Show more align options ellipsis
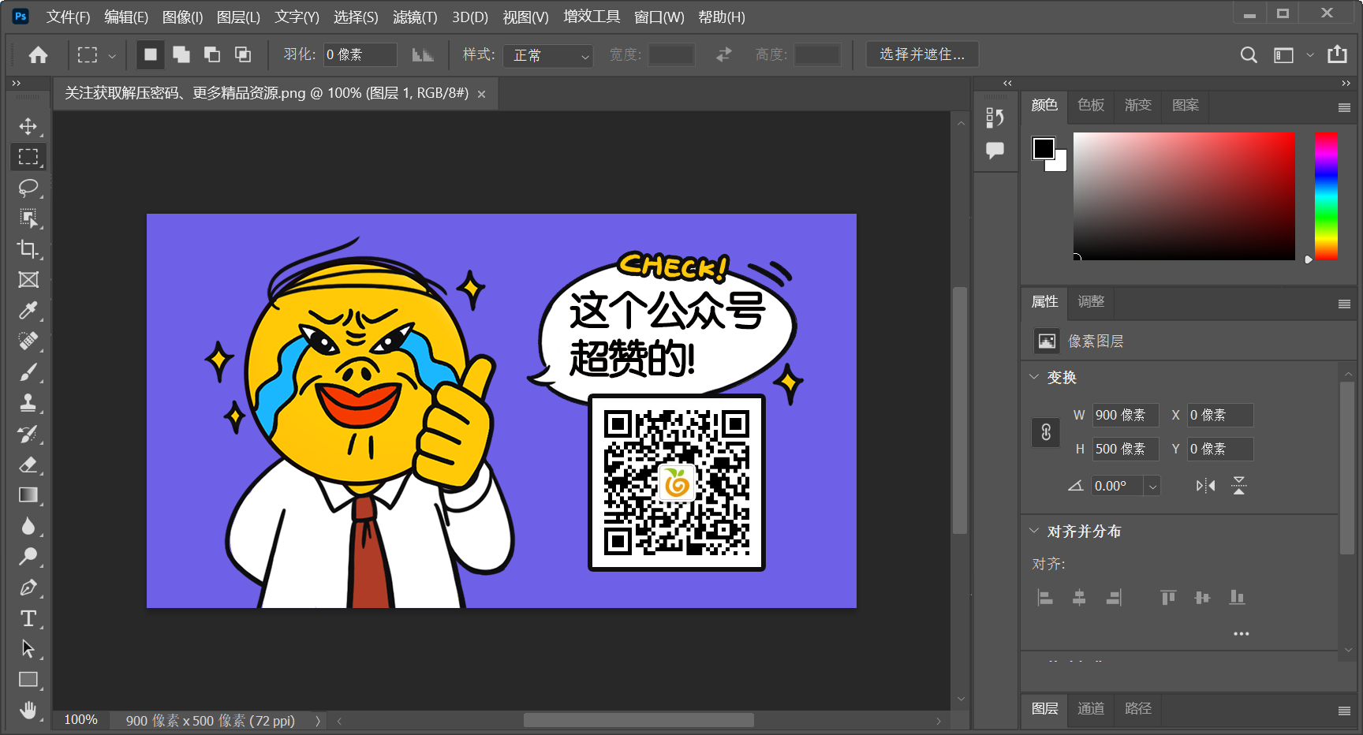This screenshot has height=735, width=1363. (x=1241, y=633)
